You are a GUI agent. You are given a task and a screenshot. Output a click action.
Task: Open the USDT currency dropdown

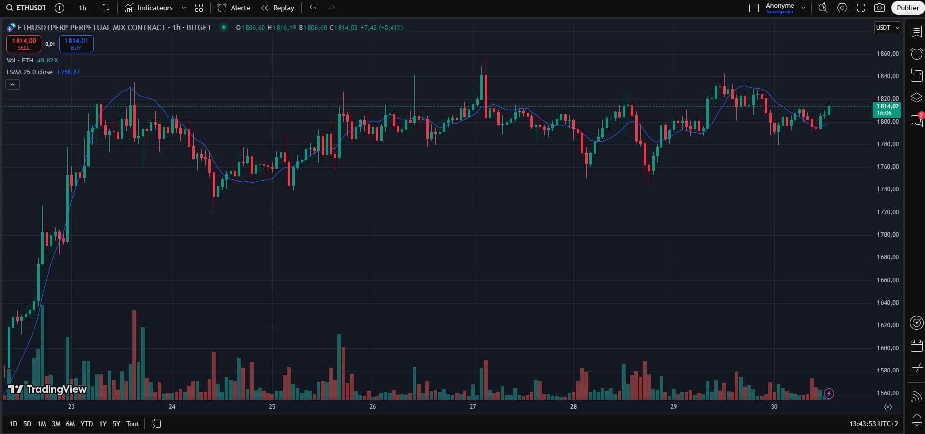[x=887, y=28]
